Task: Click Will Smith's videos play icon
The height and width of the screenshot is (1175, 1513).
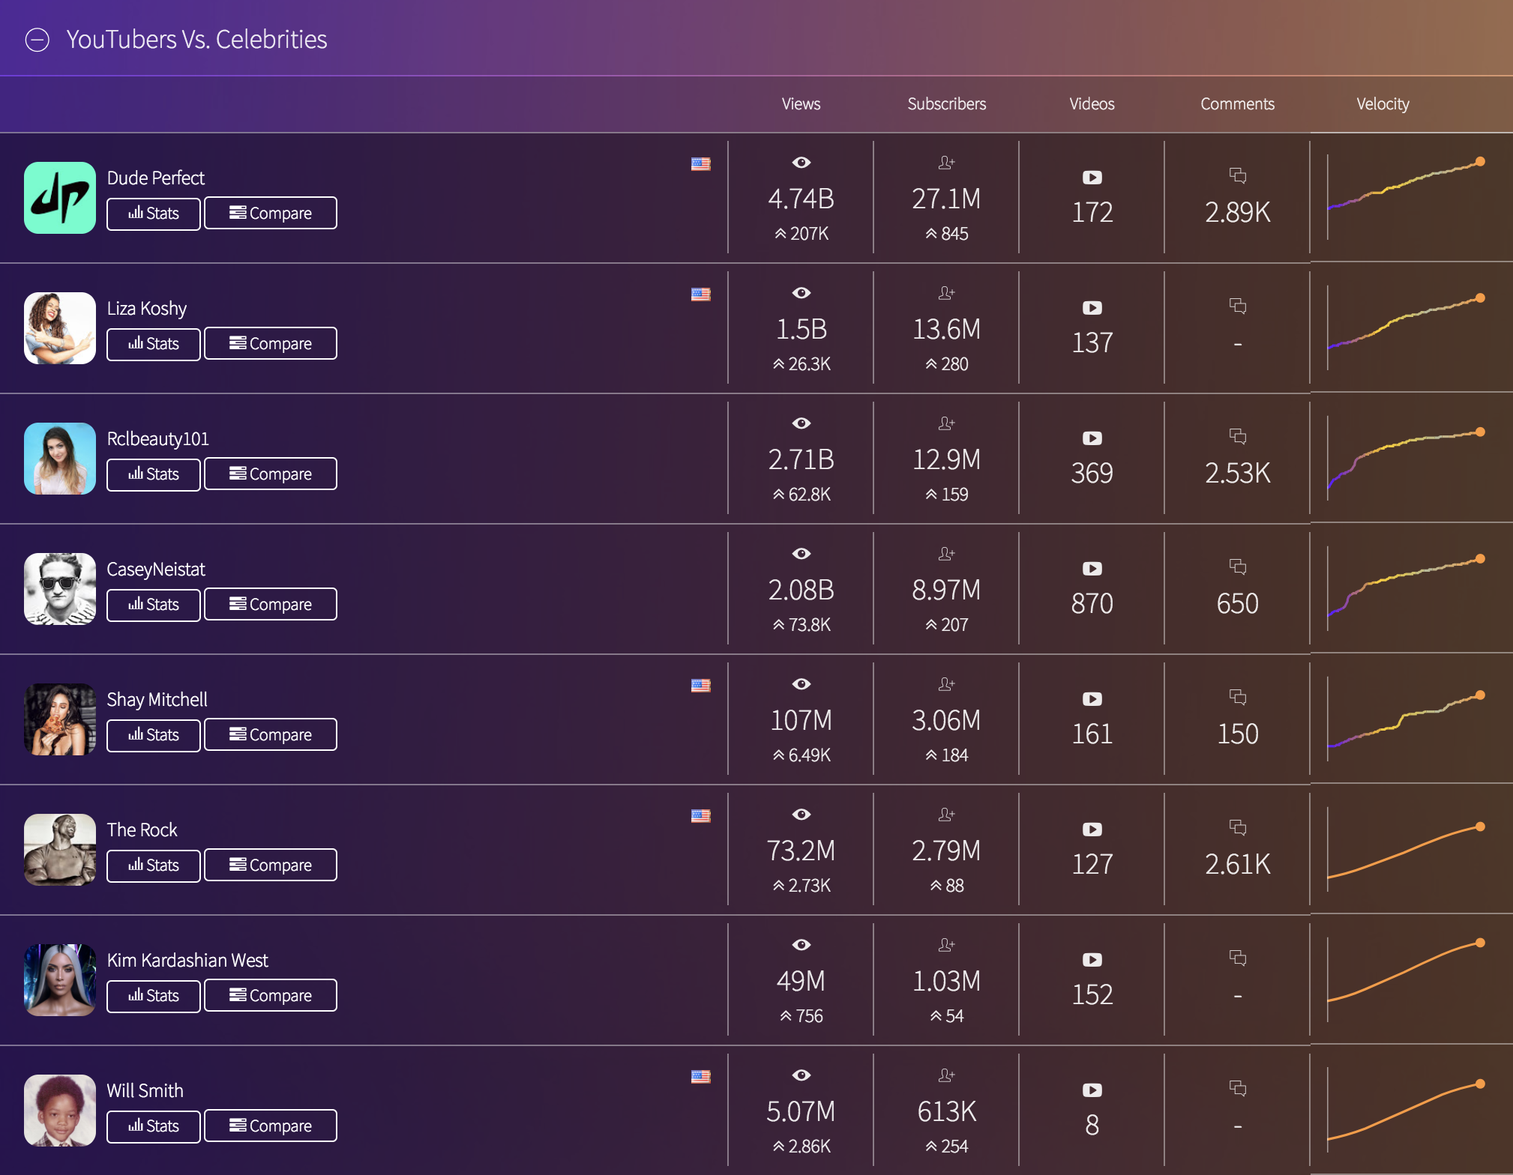Action: 1092,1090
